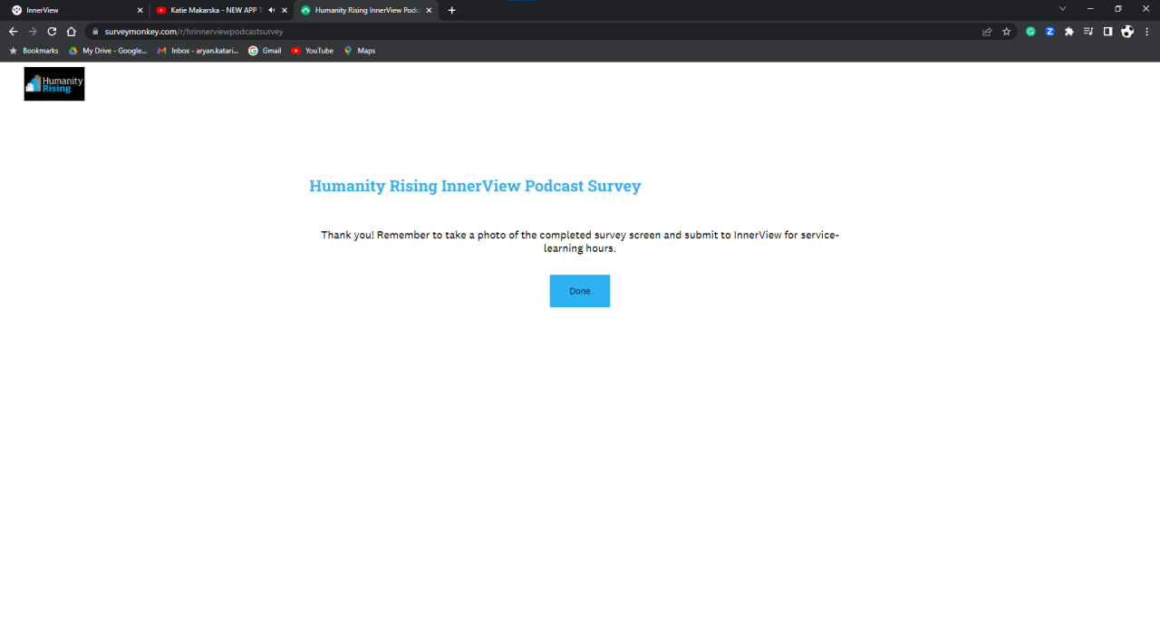Screen dimensions: 1160x628
Task: Open the Chrome three-dot menu
Action: click(1146, 31)
